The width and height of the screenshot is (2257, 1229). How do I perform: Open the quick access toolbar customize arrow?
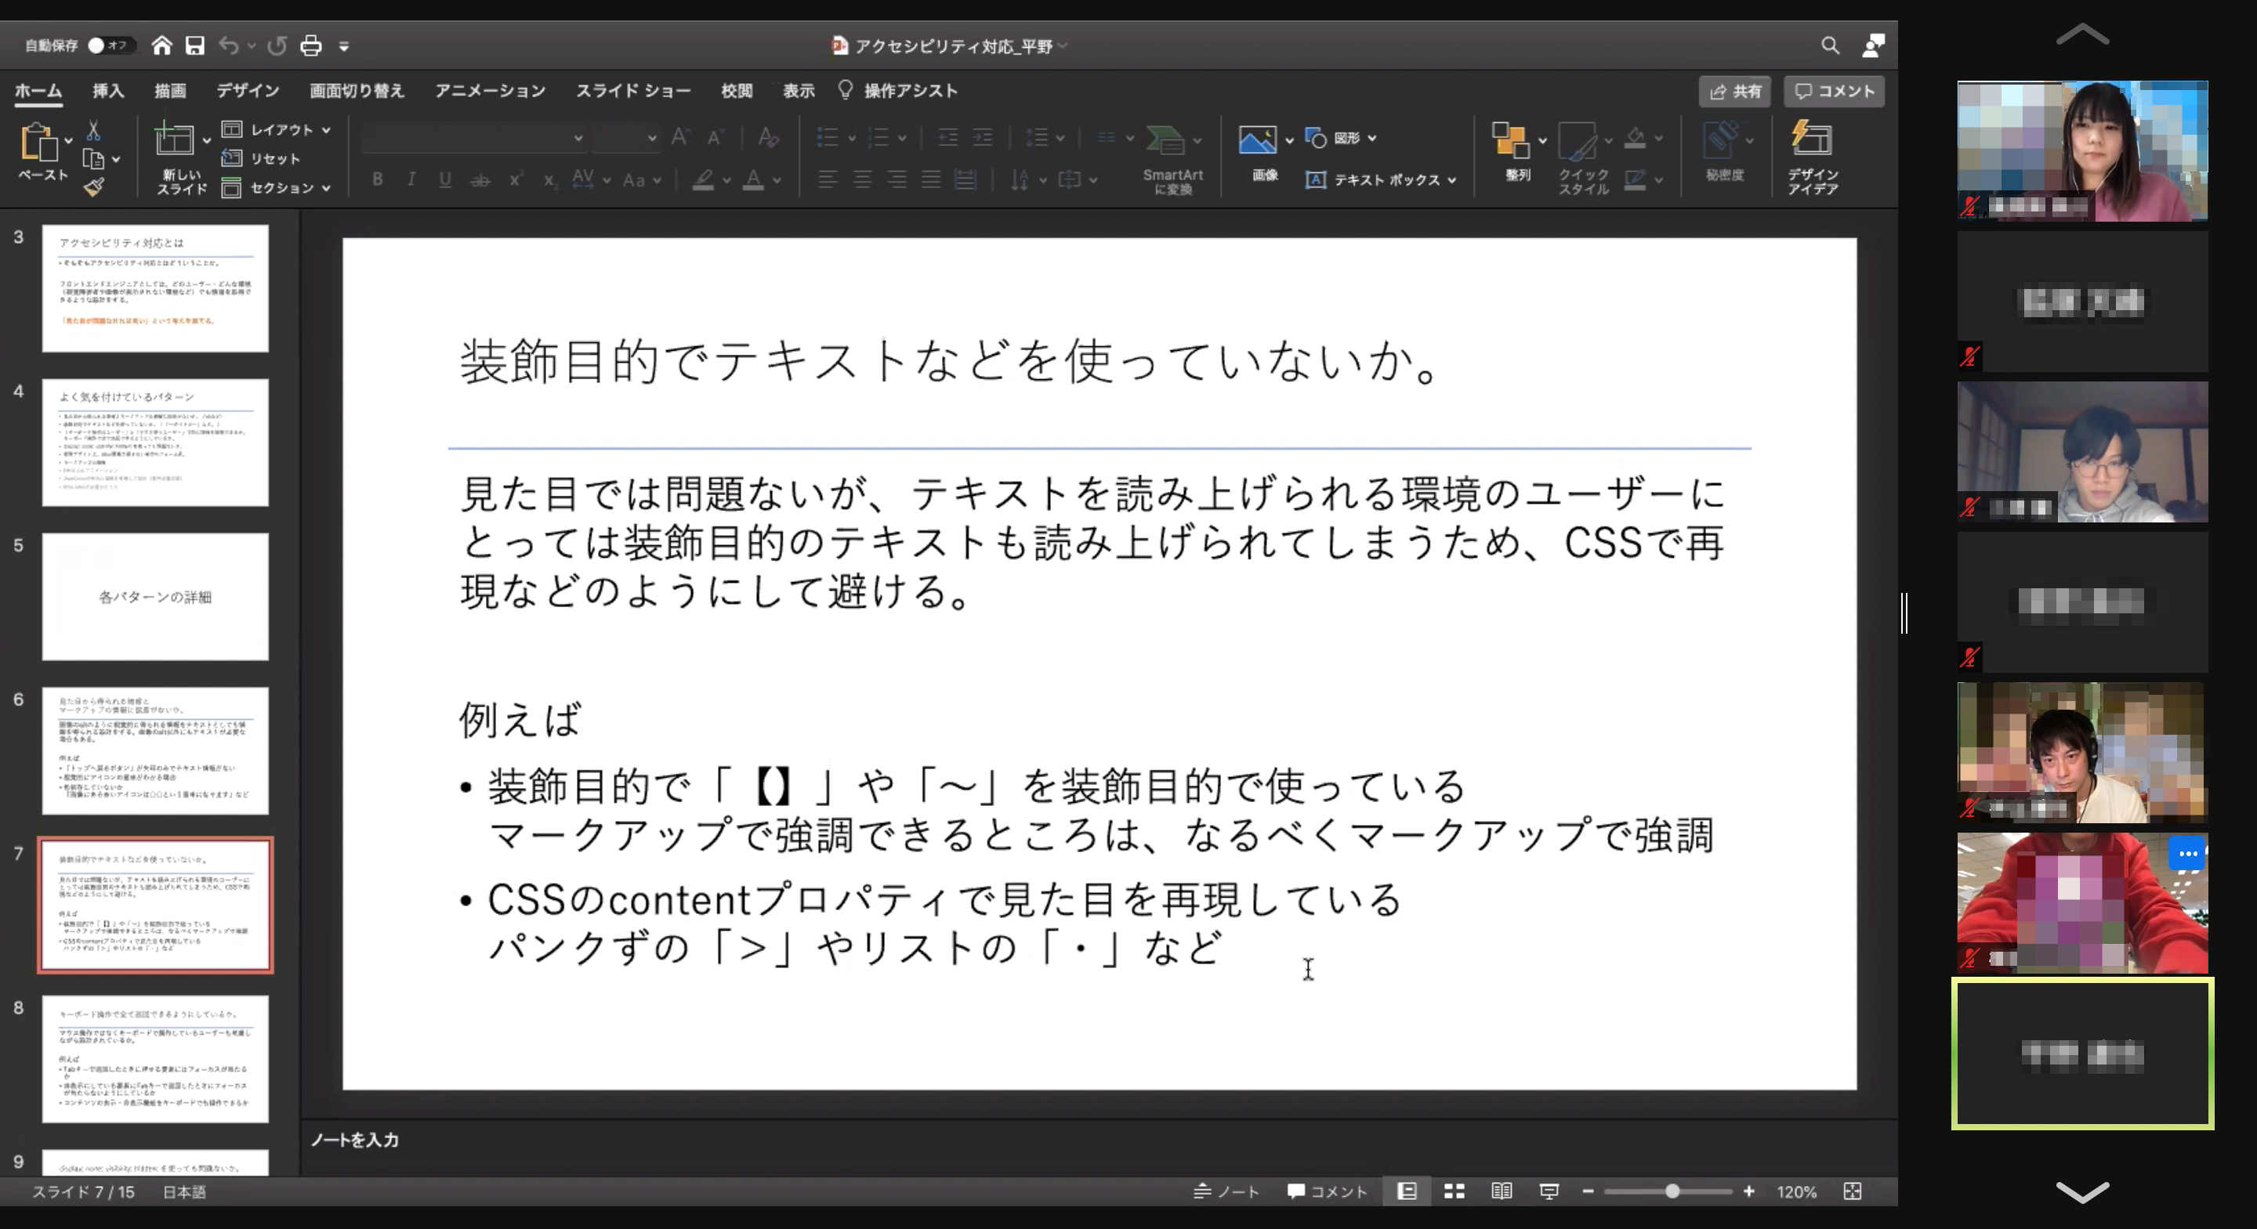[x=344, y=46]
